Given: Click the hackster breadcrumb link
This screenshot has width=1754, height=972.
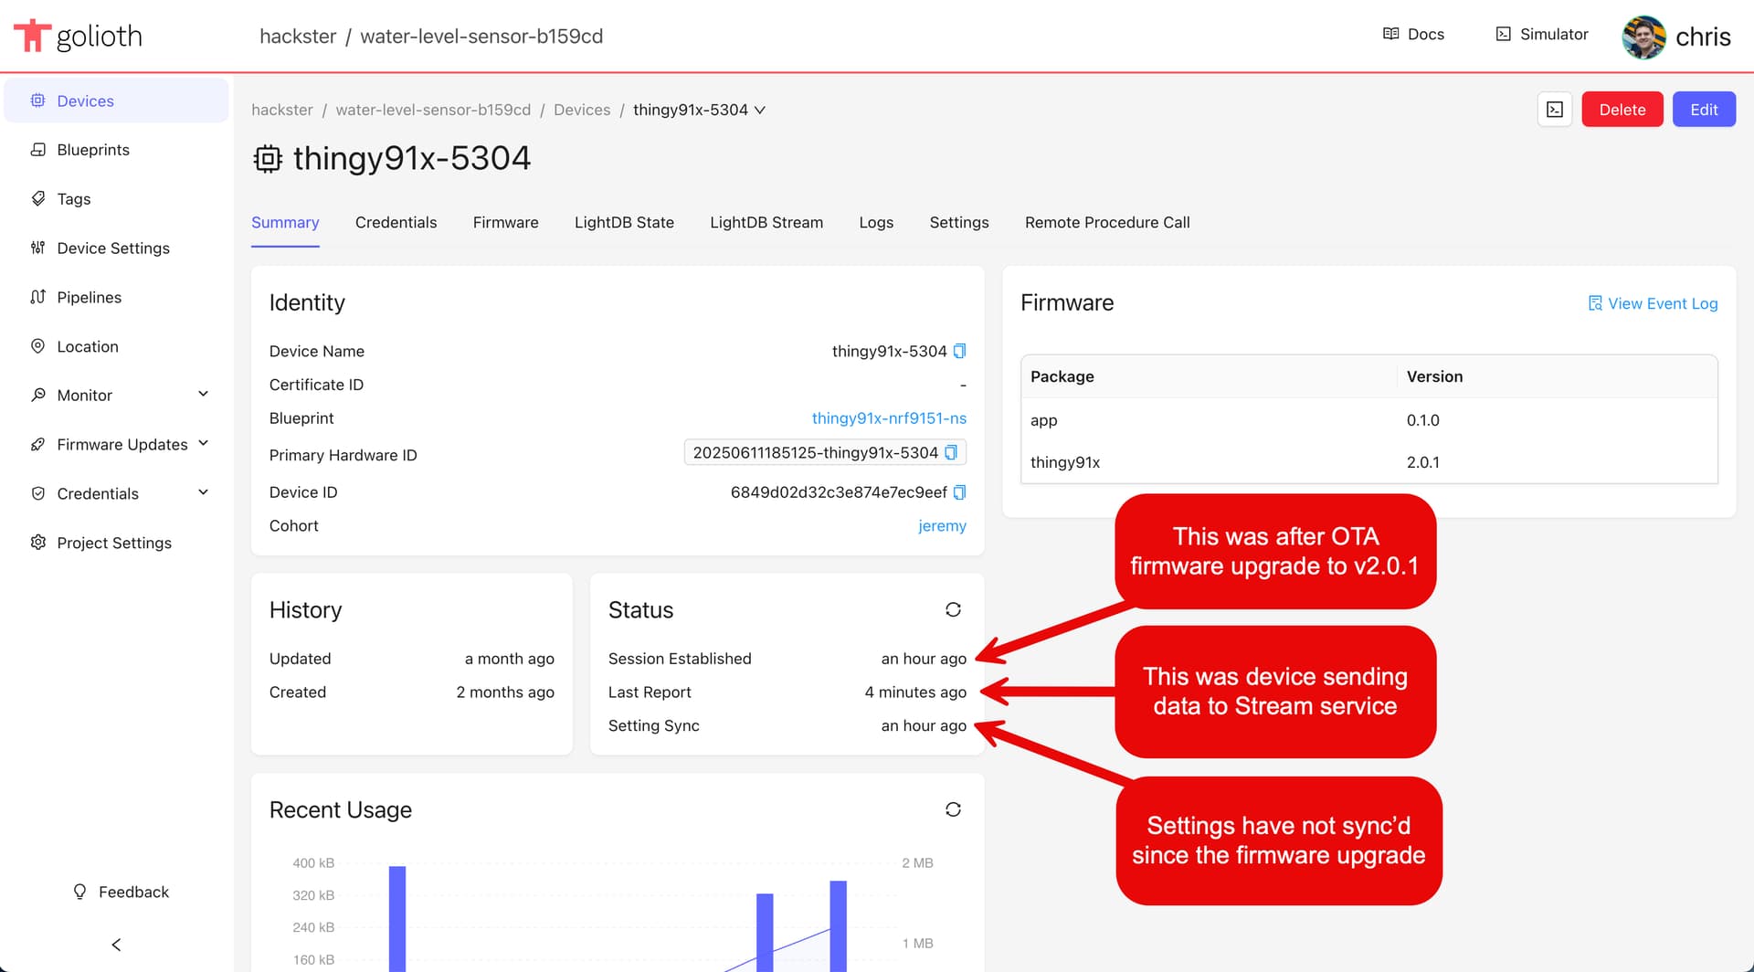Looking at the screenshot, I should 282,110.
